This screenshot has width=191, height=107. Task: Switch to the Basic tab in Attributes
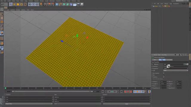[155, 60]
